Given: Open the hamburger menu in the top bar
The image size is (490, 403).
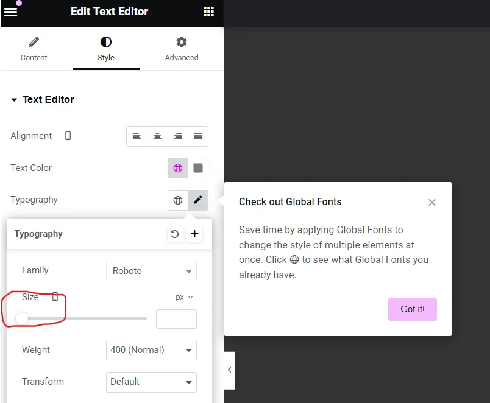Looking at the screenshot, I should coord(11,11).
